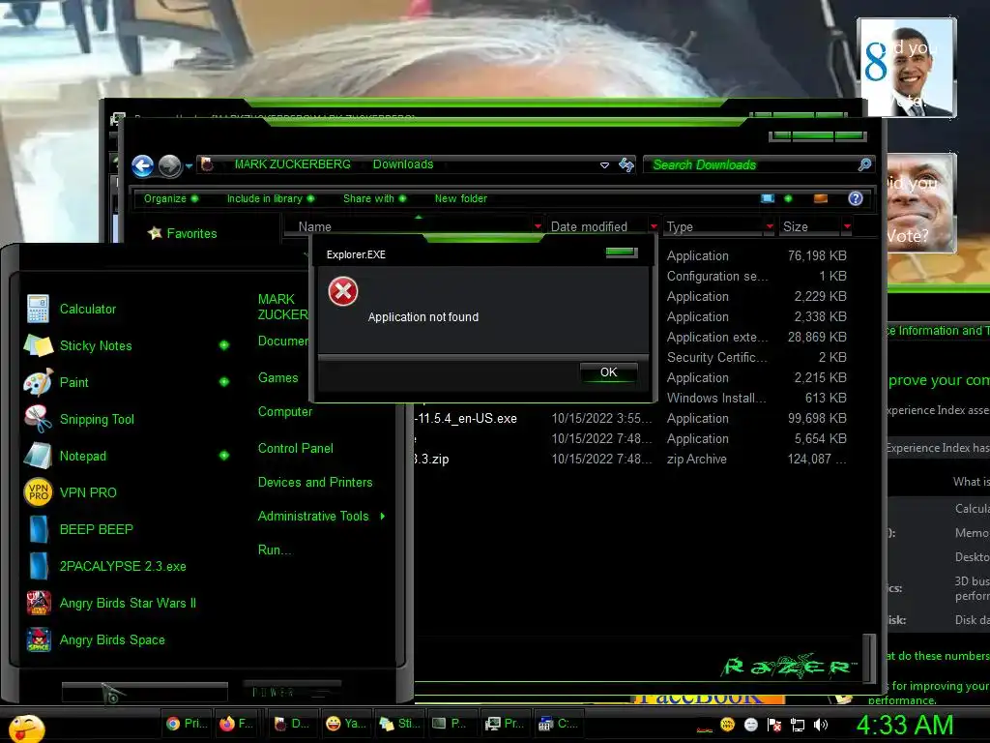Screen dimensions: 990x743
Task: Open recent pages dropdown next to forward button
Action: pos(189,166)
